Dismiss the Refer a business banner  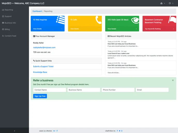[173, 80]
